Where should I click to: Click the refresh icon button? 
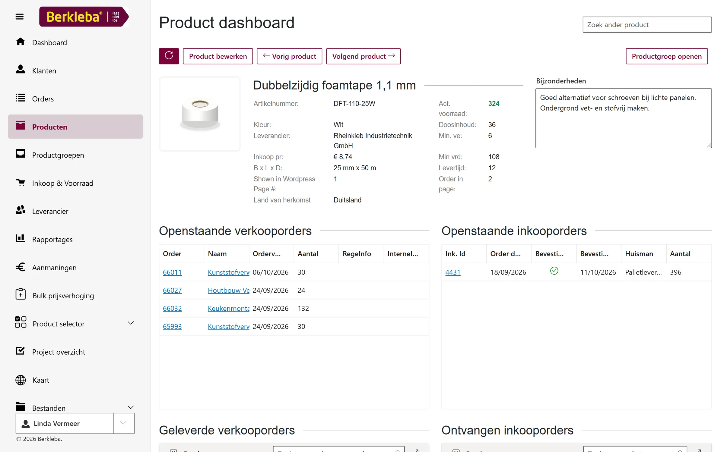click(169, 56)
